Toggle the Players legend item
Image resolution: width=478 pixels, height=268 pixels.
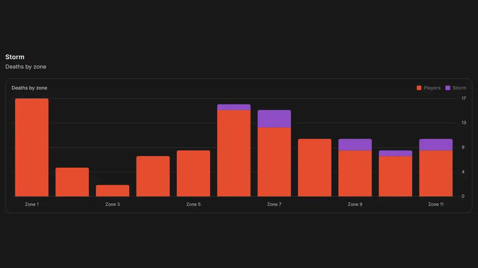click(x=429, y=88)
